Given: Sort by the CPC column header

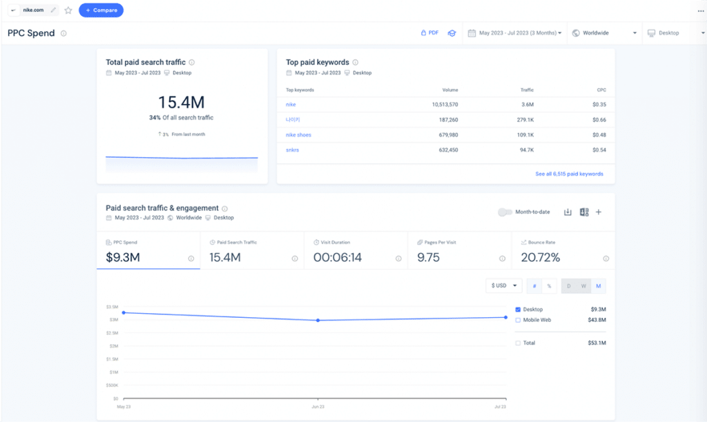Looking at the screenshot, I should (601, 90).
